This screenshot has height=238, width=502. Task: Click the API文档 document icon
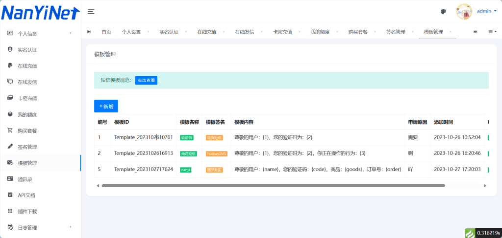click(x=10, y=195)
